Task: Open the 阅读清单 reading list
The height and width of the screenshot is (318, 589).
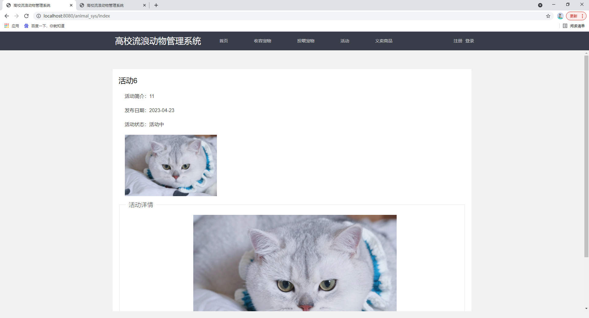Action: [574, 26]
